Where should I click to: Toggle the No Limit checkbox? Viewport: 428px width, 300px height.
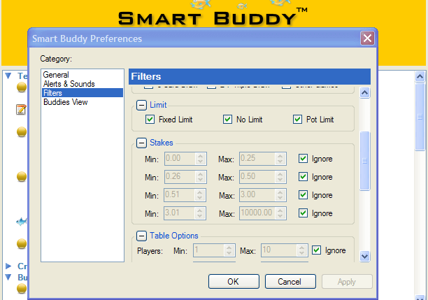tap(227, 120)
